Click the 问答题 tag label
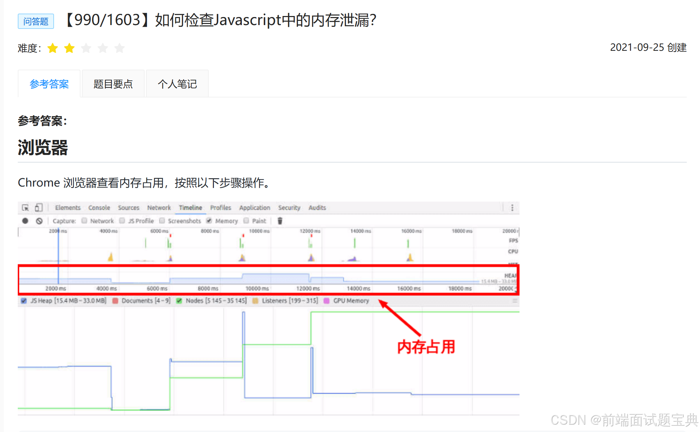Viewport: 700px width, 432px height. pos(36,21)
